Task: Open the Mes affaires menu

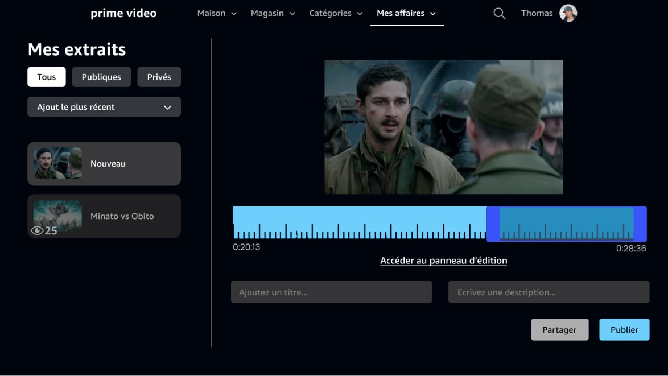Action: pos(406,13)
